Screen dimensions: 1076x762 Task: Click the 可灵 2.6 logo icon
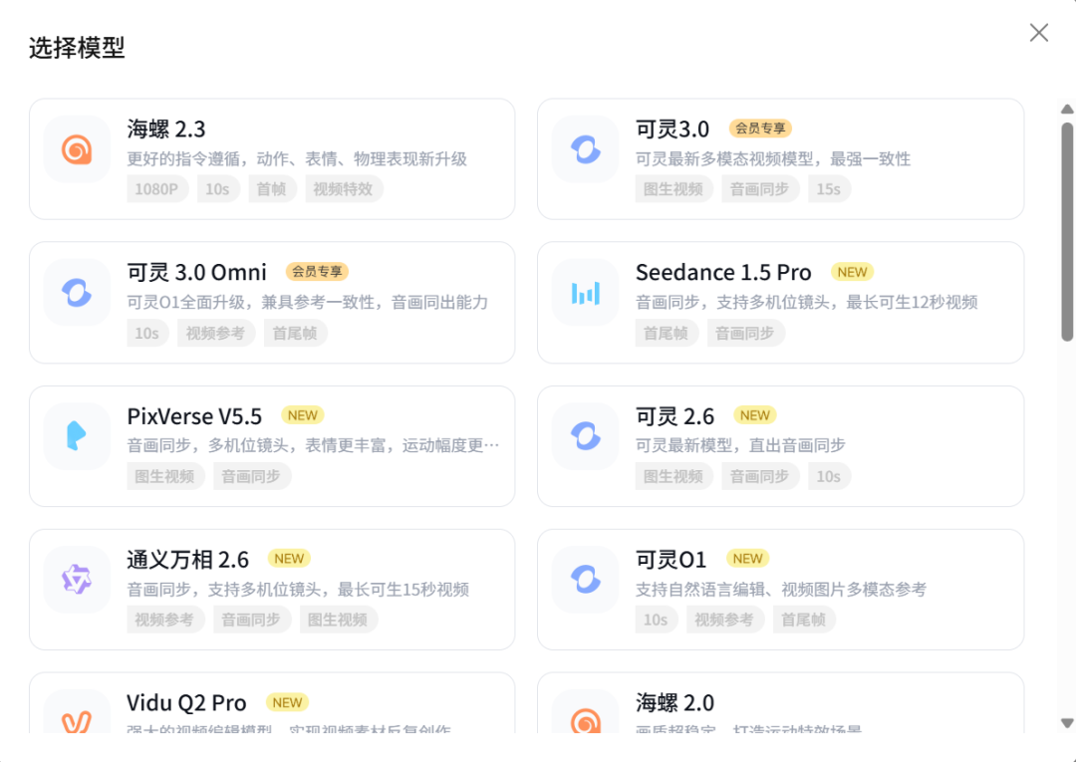point(585,436)
